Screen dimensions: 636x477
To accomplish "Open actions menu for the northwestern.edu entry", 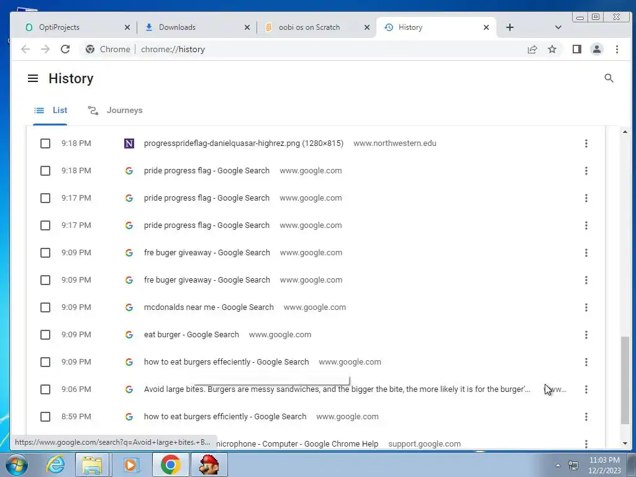I will click(586, 143).
